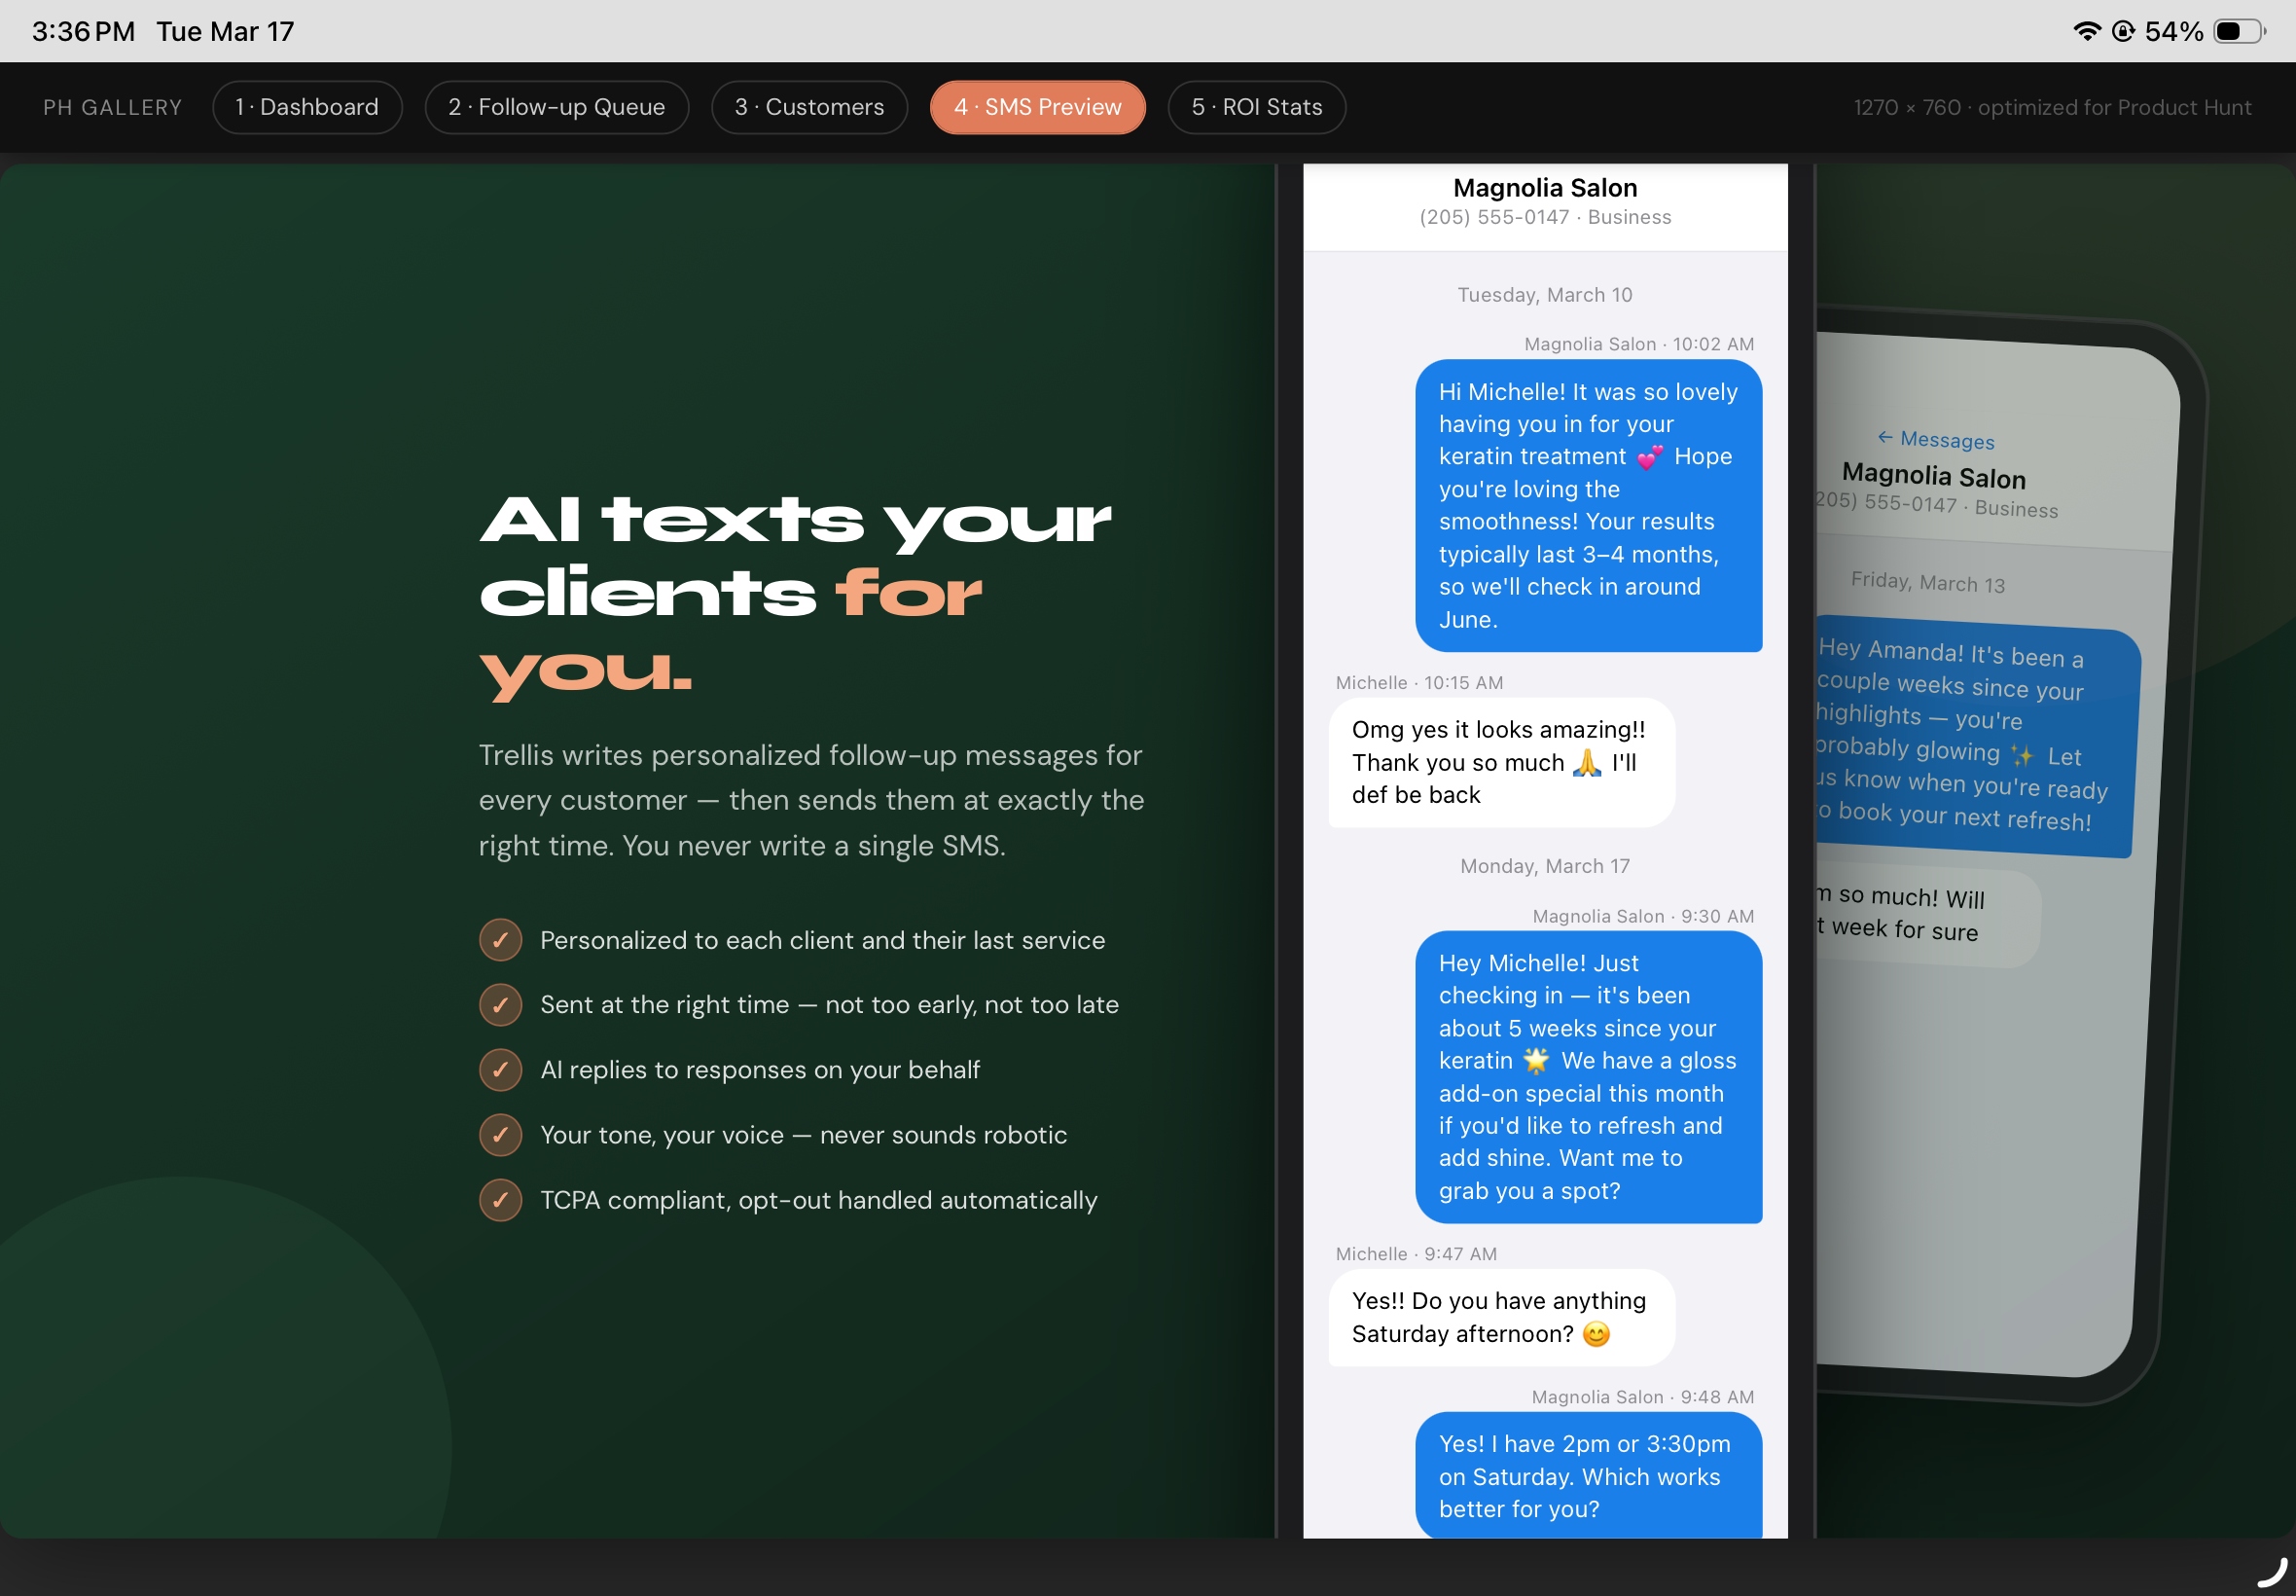Screen dimensions: 2296x1596
Task: Tap the battery indicator icon
Action: pyautogui.click(x=2238, y=31)
